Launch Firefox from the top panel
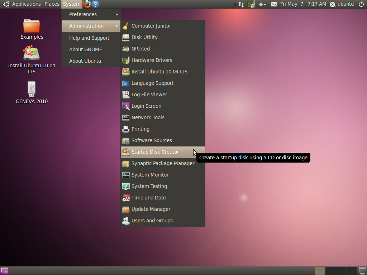The width and height of the screenshot is (367, 275). coord(86,4)
